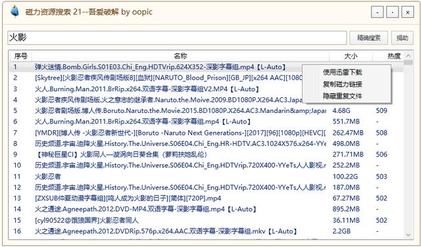Choose 使用迅雷下载 from the context menu
The width and height of the screenshot is (421, 247).
pos(342,72)
